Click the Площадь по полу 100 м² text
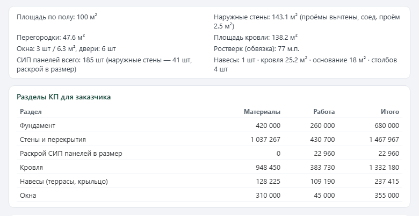419x216 pixels. (57, 17)
